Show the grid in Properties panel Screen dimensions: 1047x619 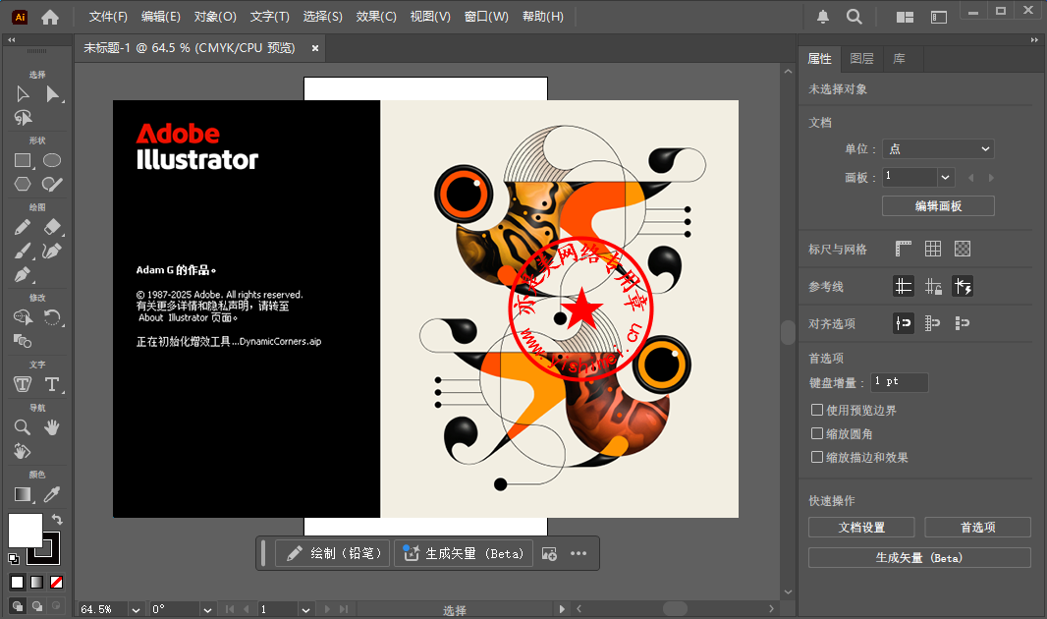pyautogui.click(x=933, y=250)
